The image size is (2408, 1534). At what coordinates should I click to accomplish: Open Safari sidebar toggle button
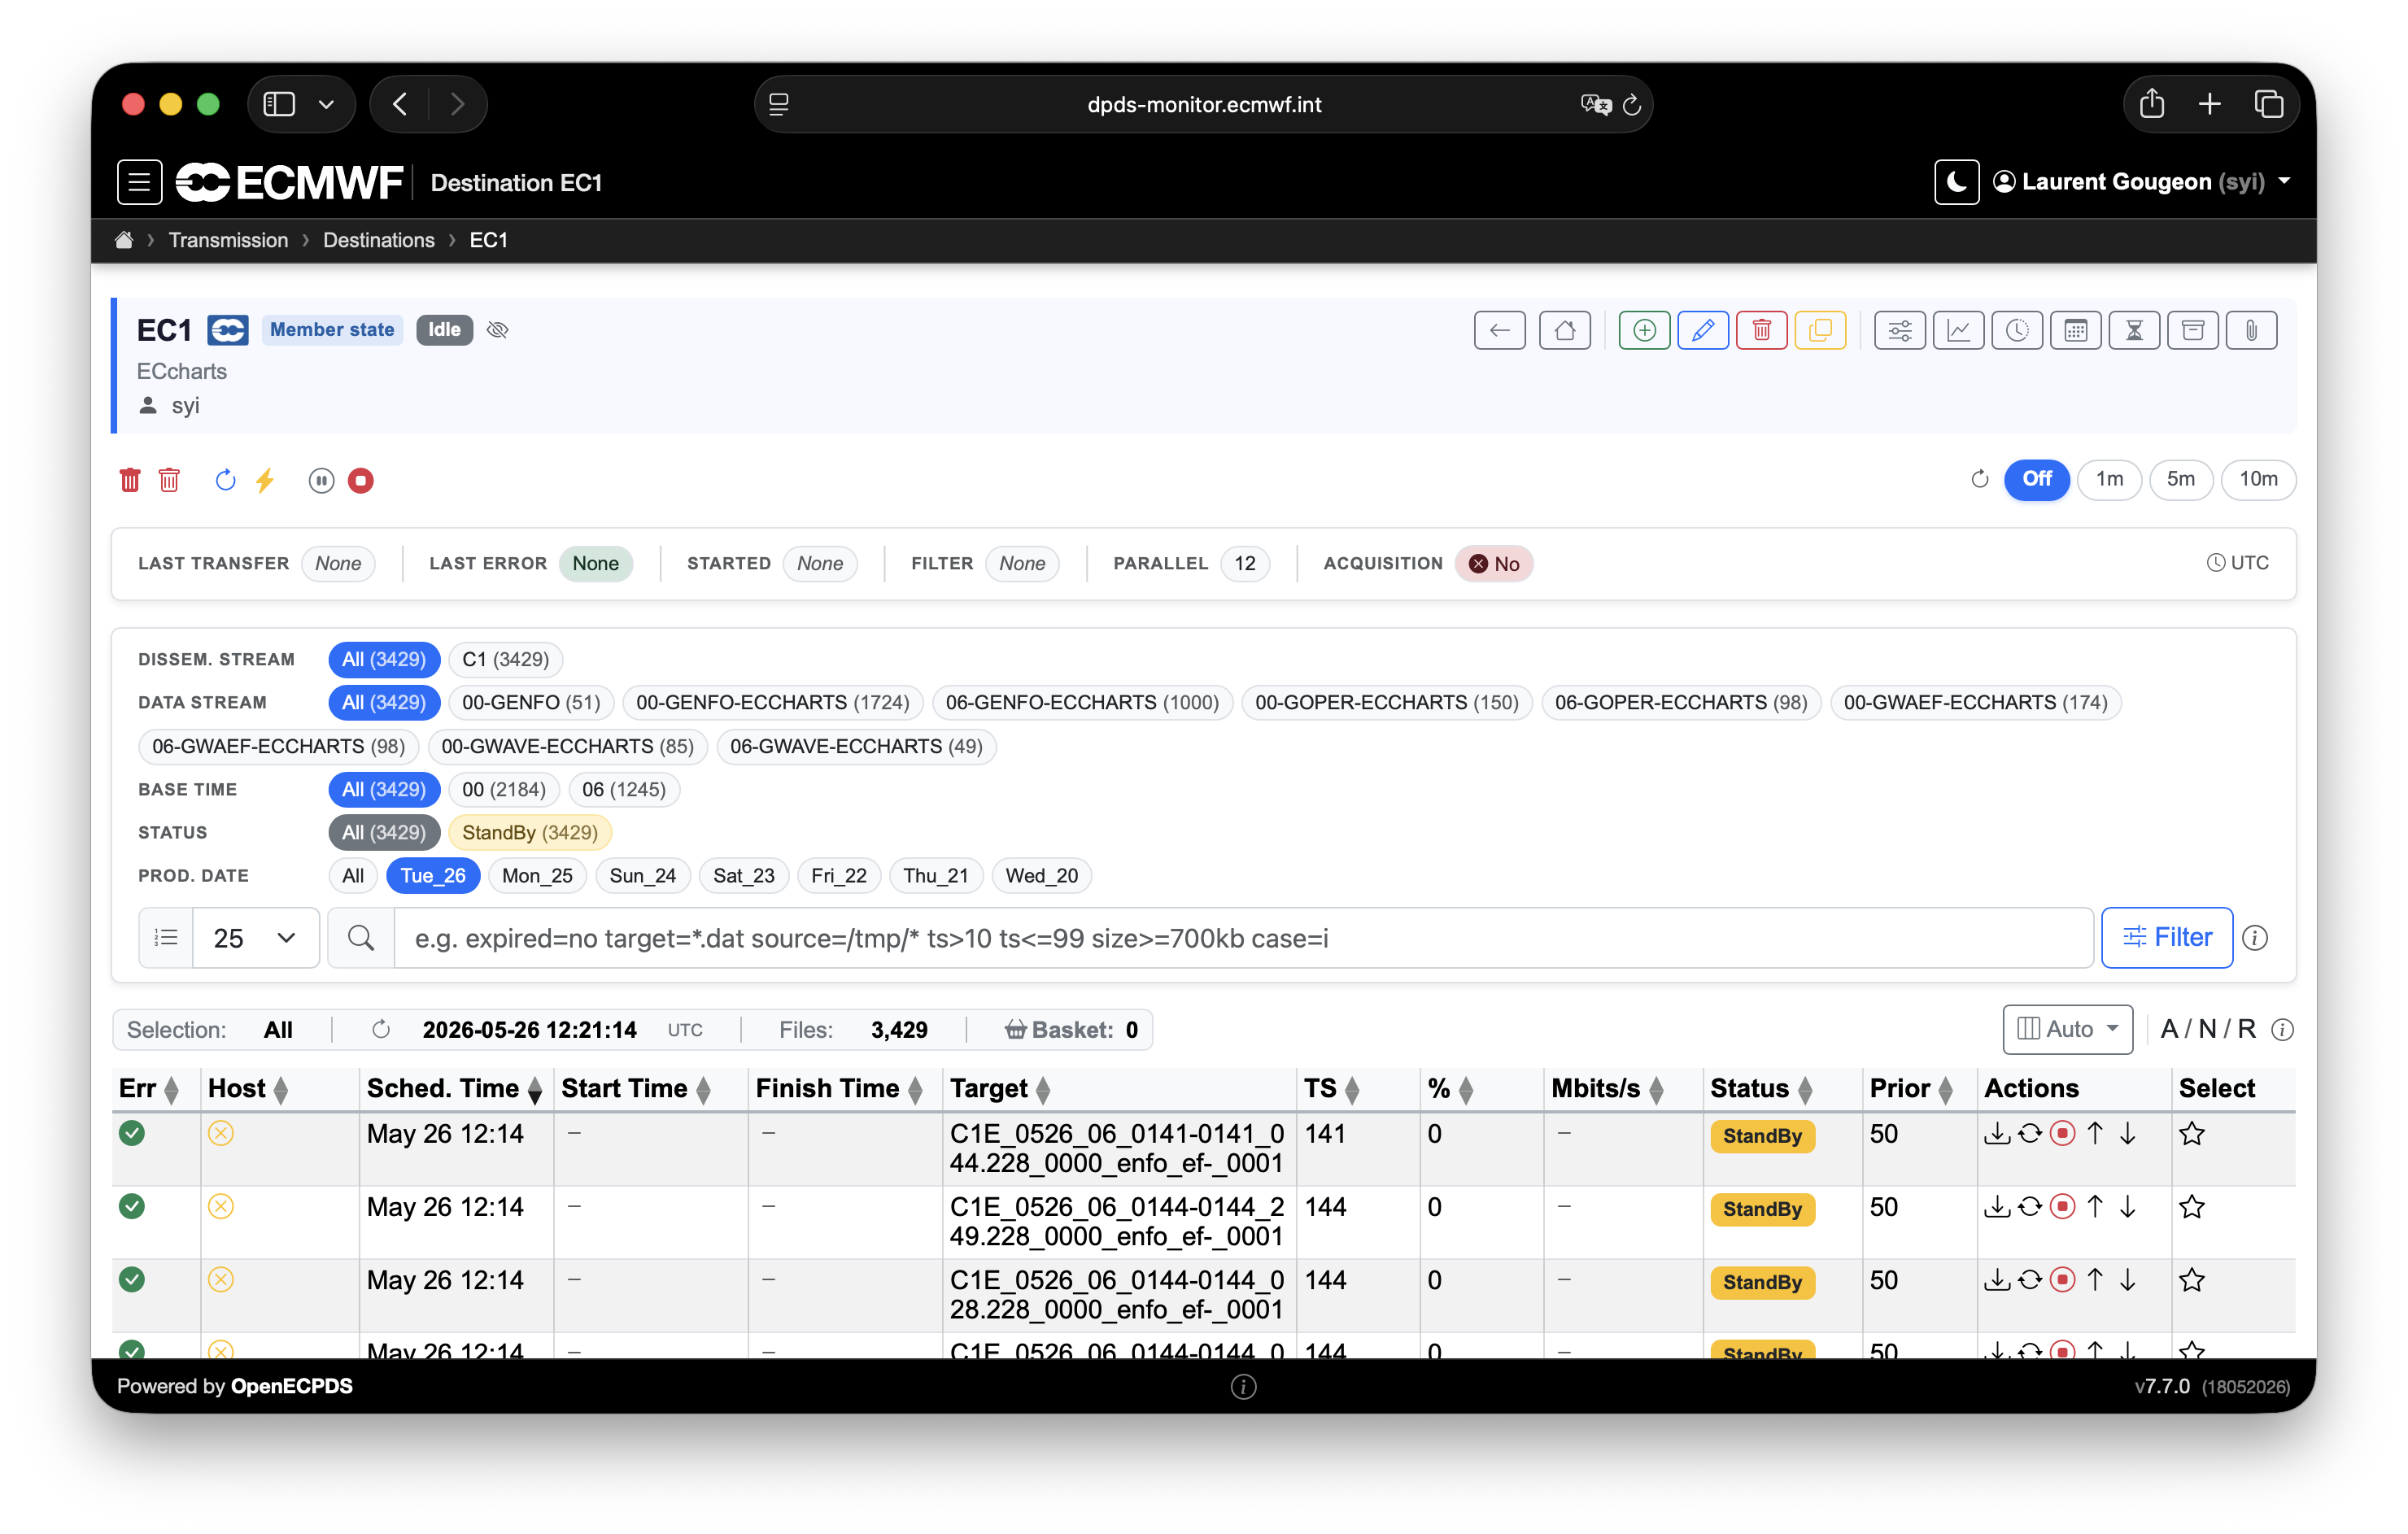[279, 104]
